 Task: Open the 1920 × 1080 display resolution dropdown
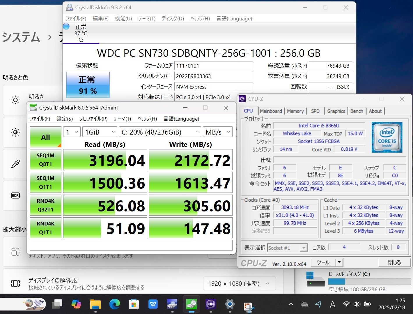tap(239, 283)
